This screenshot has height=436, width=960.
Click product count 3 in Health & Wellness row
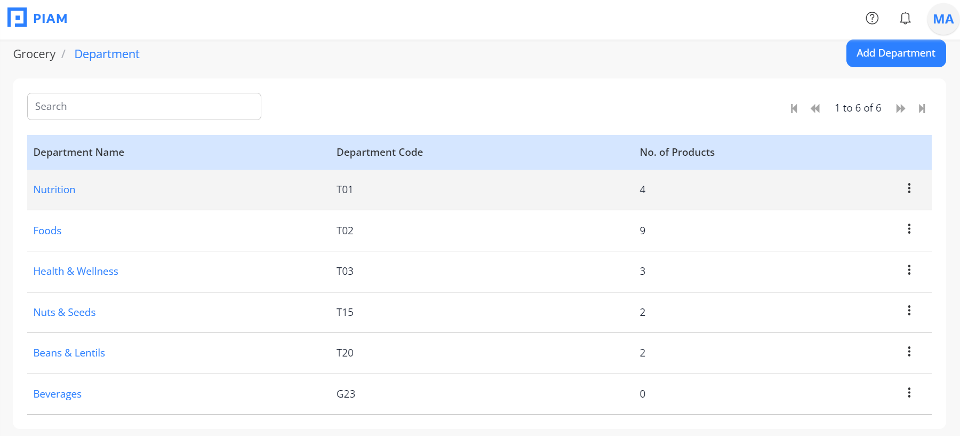(643, 271)
